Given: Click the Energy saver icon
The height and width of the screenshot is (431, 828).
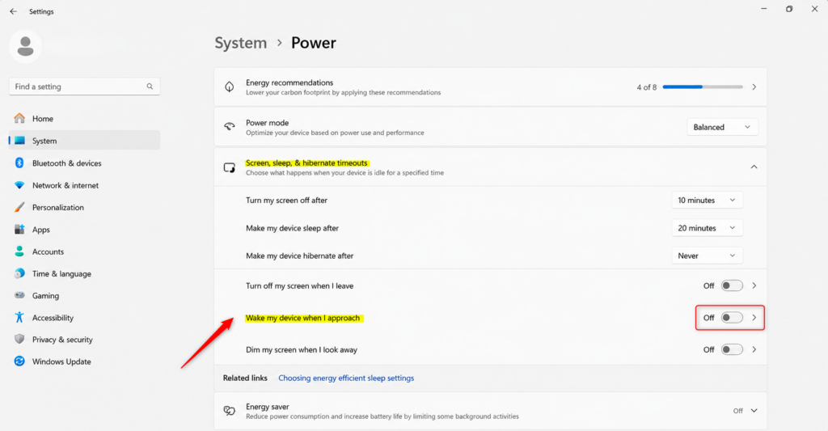Looking at the screenshot, I should [229, 411].
